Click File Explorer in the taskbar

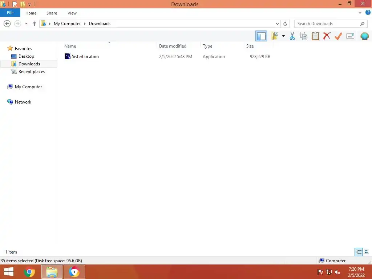tap(52, 272)
